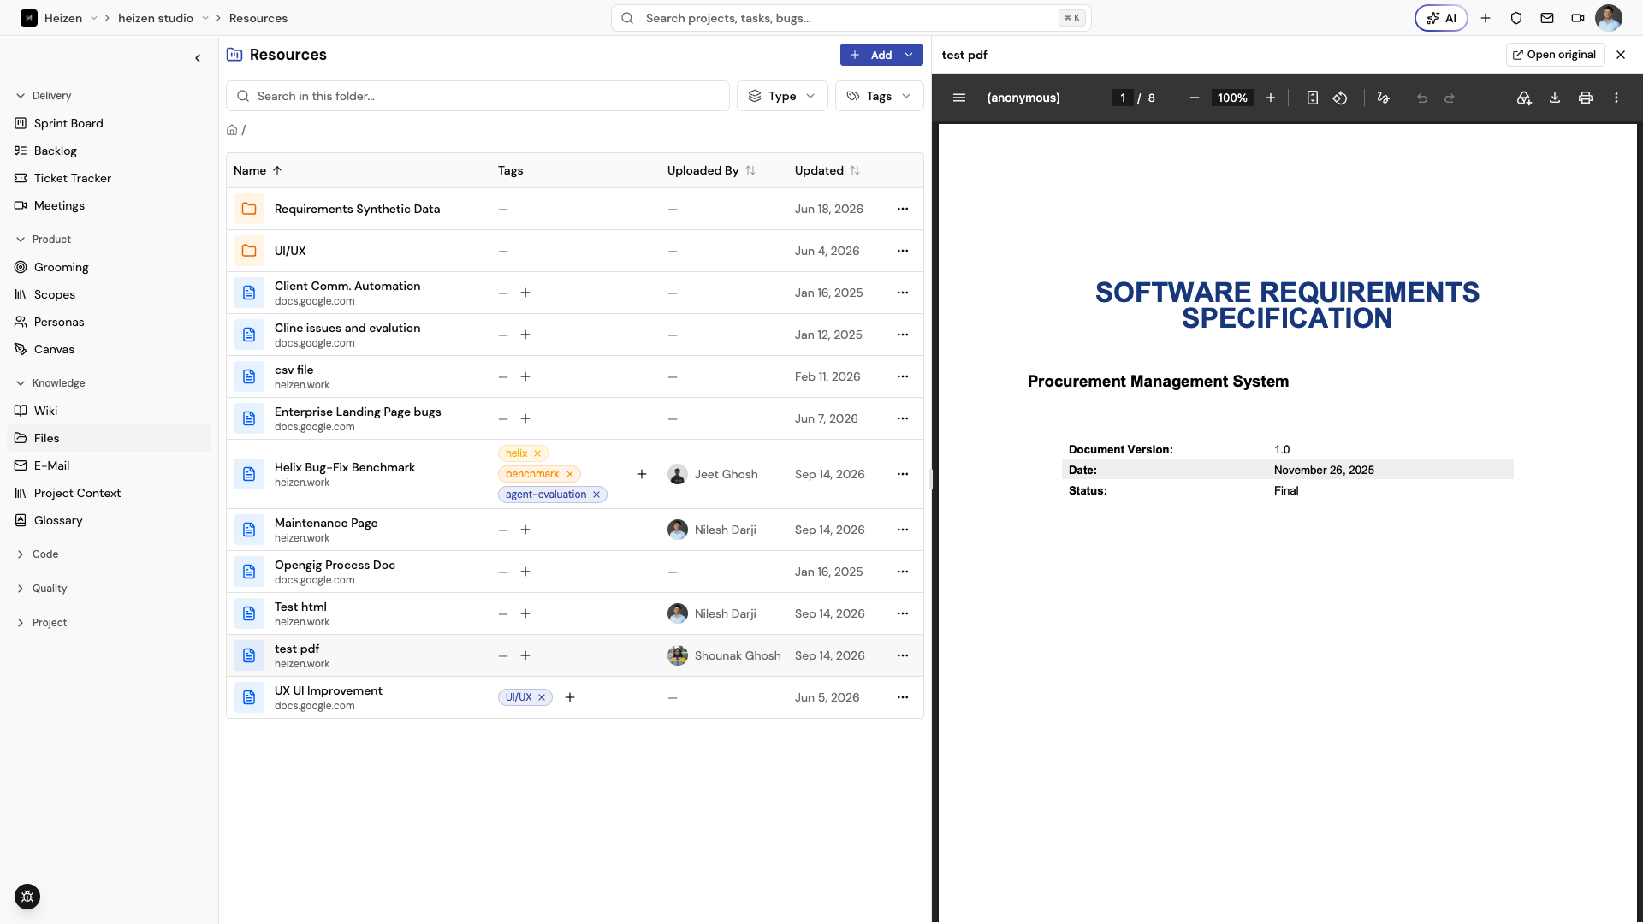Open PDF viewer more actions menu

click(1616, 98)
